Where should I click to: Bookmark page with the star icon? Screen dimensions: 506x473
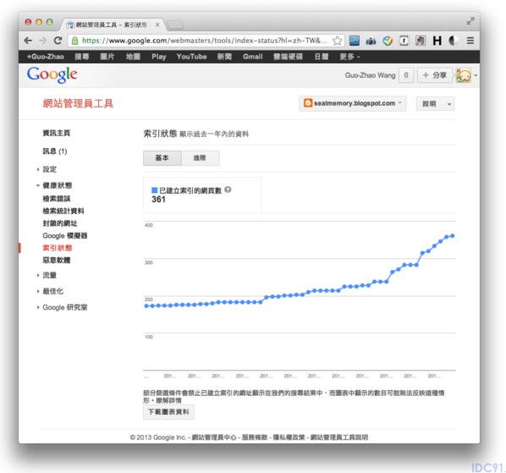pos(338,41)
